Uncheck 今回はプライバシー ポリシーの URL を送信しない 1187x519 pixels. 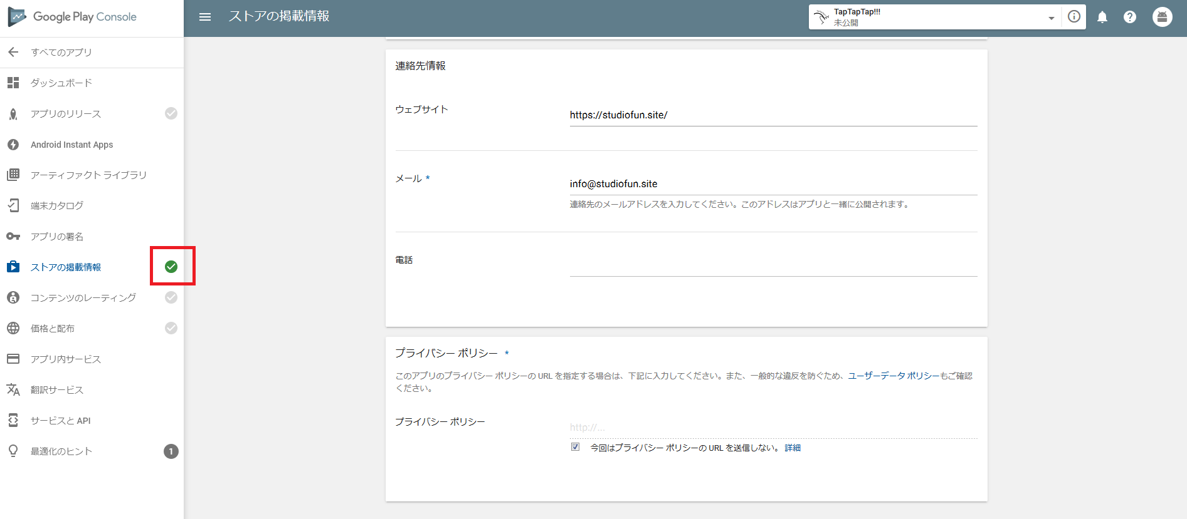tap(575, 447)
